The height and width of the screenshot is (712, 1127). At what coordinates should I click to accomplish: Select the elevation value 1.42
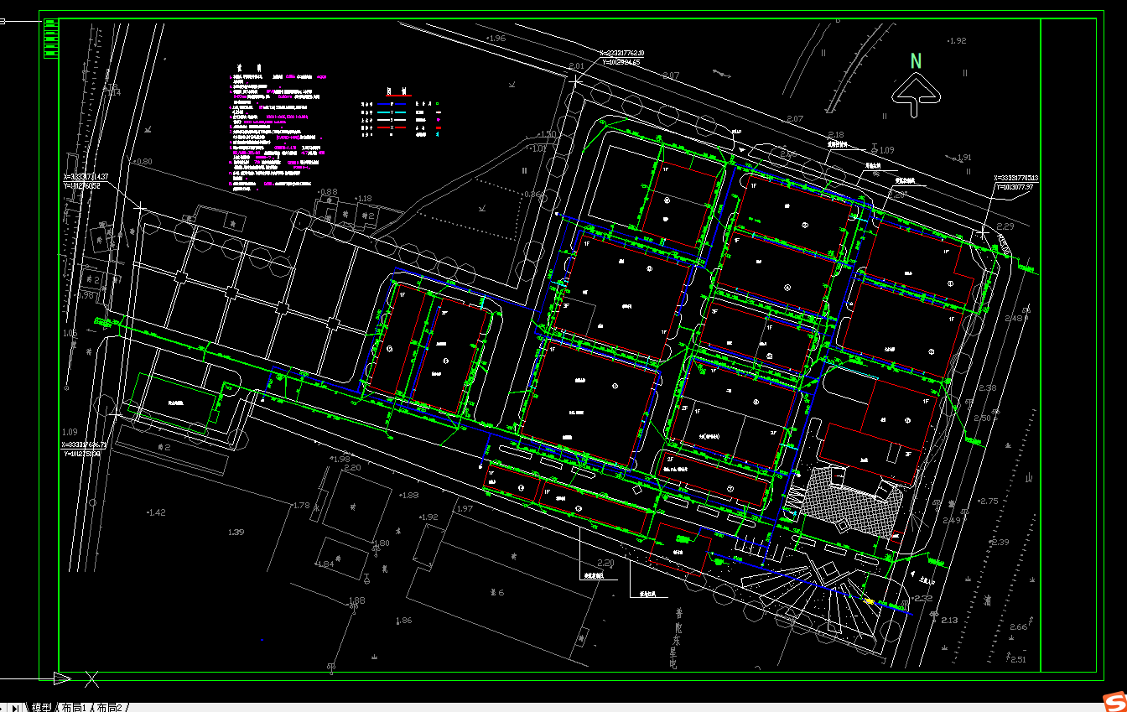[x=157, y=512]
